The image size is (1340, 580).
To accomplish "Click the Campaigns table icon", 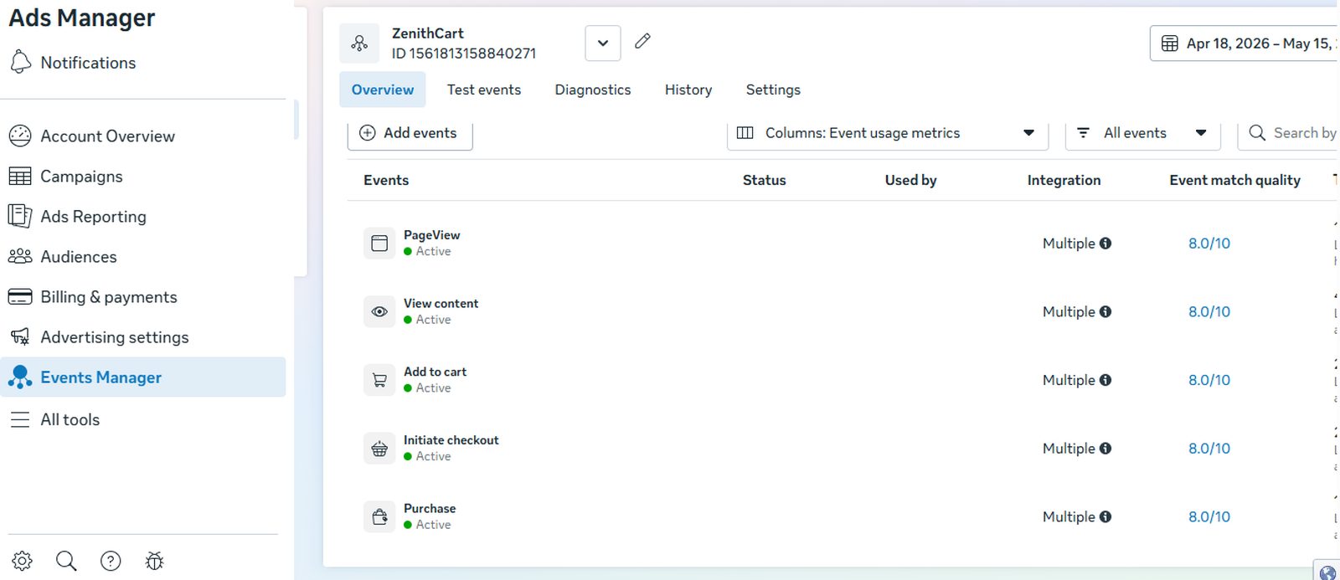I will click(x=20, y=176).
